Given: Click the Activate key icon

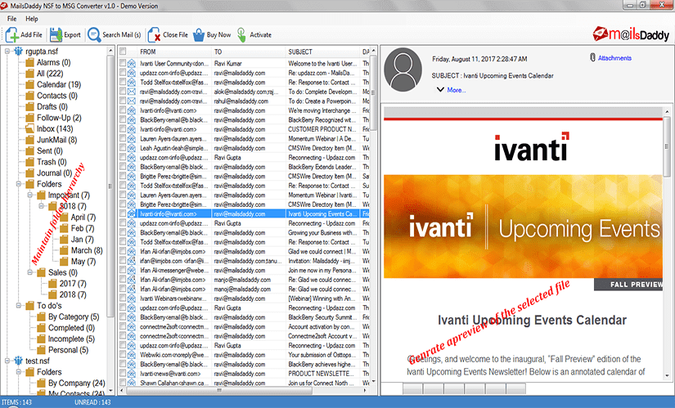Looking at the screenshot, I should coord(241,35).
